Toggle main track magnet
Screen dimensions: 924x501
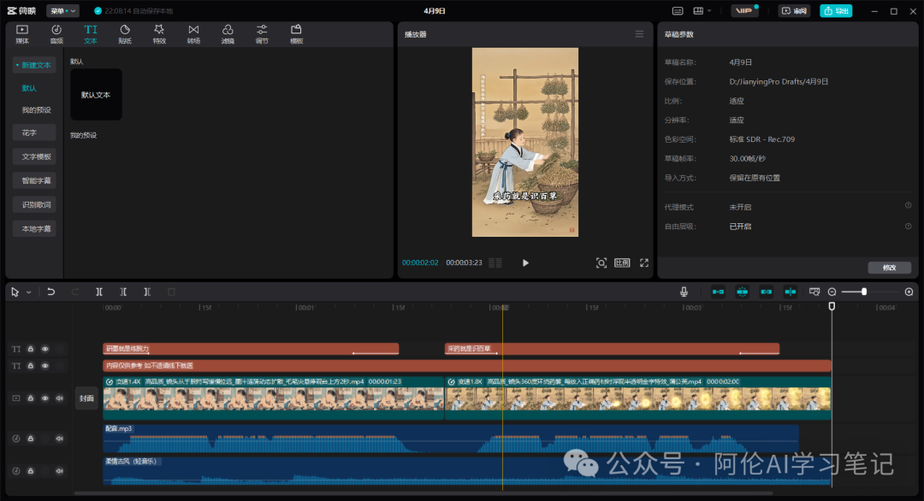[718, 292]
